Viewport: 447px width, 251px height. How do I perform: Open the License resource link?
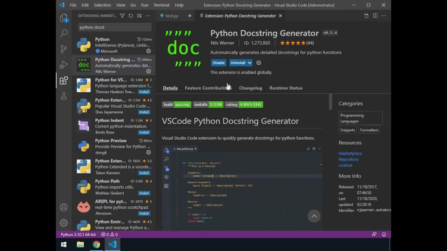tap(345, 165)
